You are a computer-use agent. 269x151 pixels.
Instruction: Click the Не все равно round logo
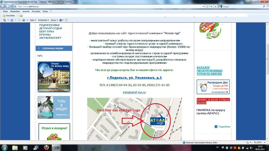pyautogui.click(x=210, y=30)
